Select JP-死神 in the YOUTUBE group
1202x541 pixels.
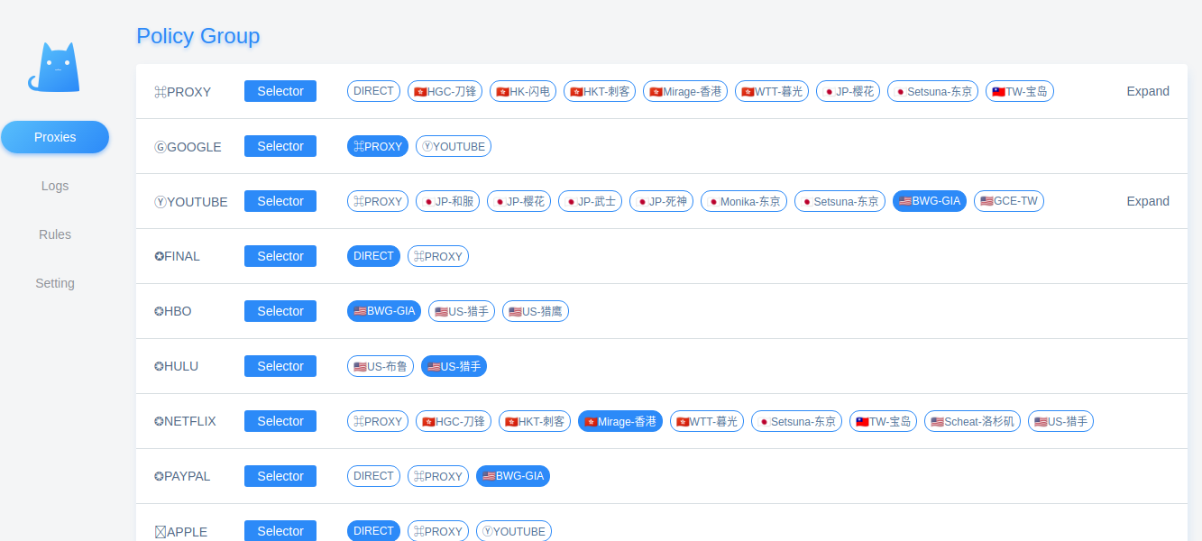click(x=661, y=201)
